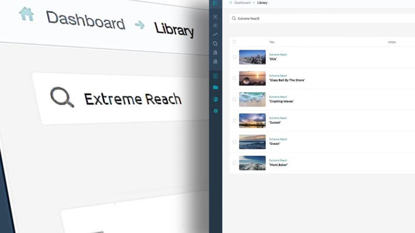Tick the checkbox beside 'Sunset'
The width and height of the screenshot is (415, 233).
coord(234,121)
